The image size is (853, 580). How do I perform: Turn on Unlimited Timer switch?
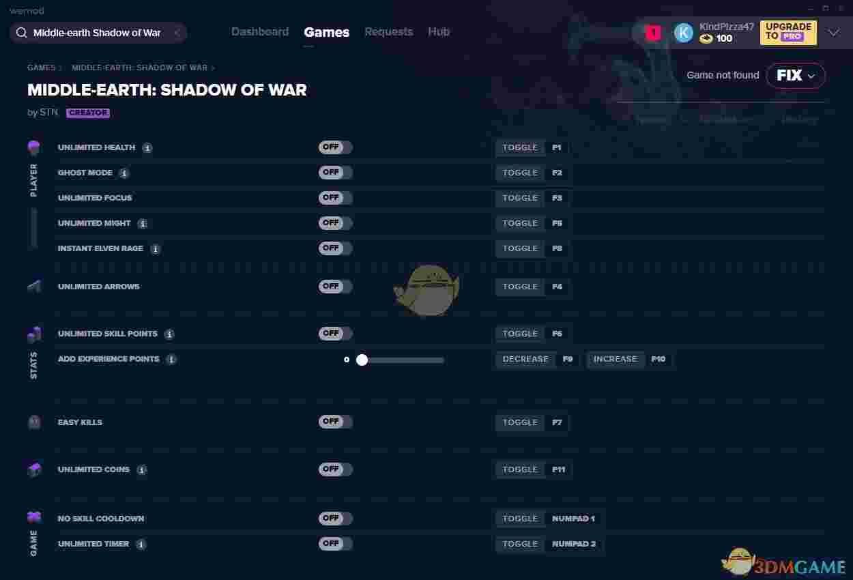point(335,544)
